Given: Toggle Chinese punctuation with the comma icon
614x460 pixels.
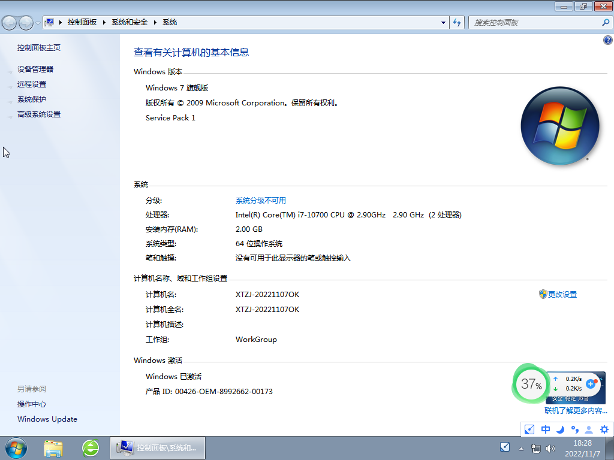Looking at the screenshot, I should pyautogui.click(x=574, y=429).
